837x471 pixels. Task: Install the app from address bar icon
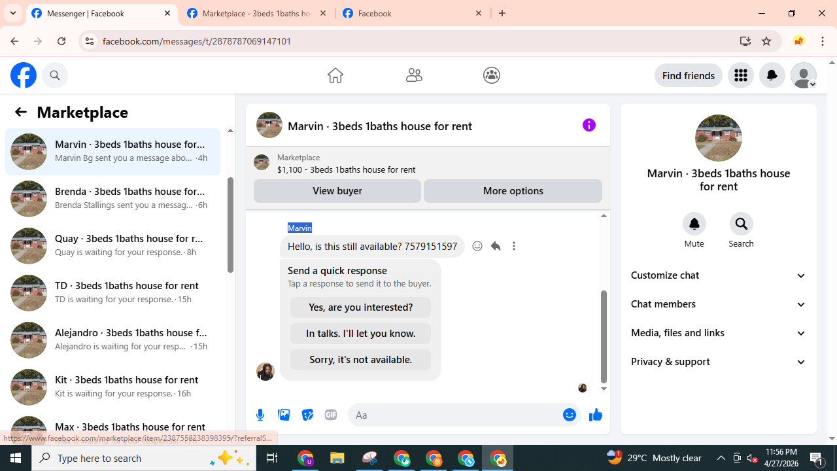745,41
